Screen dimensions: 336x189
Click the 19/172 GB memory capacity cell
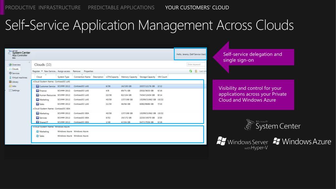[x=126, y=118]
